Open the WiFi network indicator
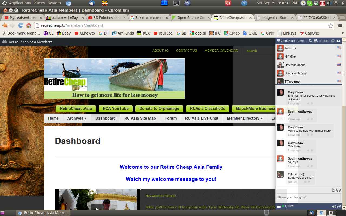This screenshot has height=216, width=346. (x=336, y=3)
